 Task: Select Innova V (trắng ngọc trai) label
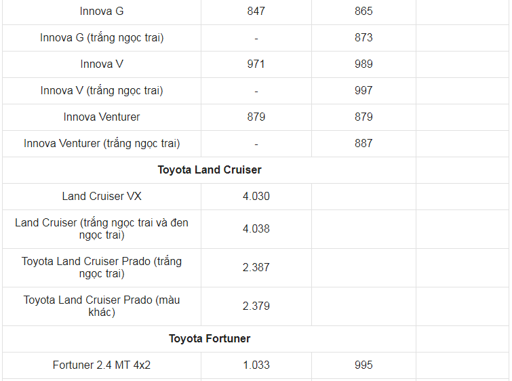pos(102,91)
